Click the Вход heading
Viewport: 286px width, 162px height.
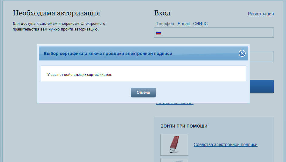click(x=162, y=13)
